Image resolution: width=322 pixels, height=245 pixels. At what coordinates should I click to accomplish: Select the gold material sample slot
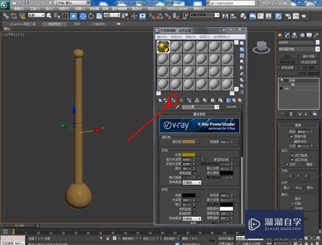[163, 47]
